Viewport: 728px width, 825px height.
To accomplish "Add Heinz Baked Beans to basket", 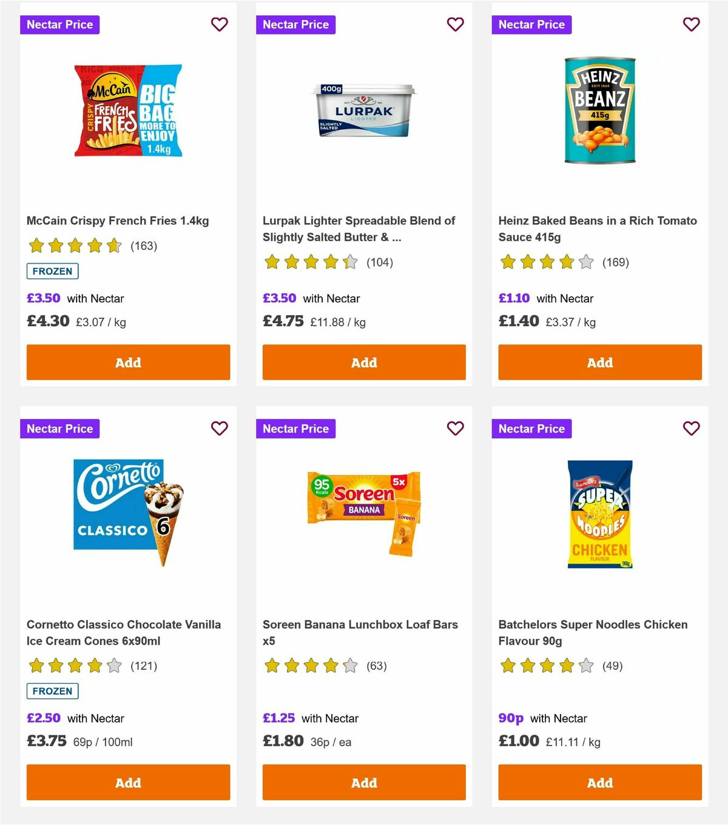I will [599, 362].
